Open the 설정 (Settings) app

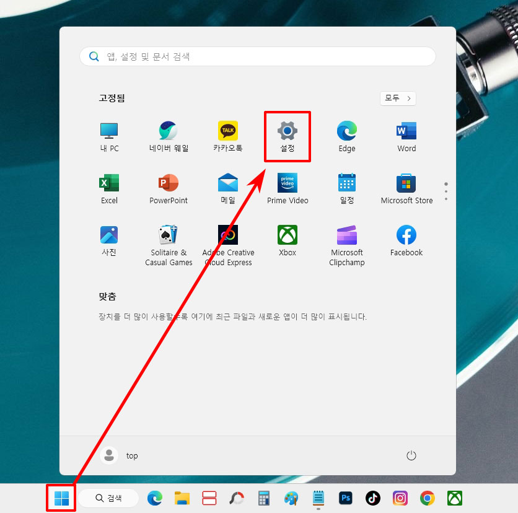pyautogui.click(x=287, y=130)
